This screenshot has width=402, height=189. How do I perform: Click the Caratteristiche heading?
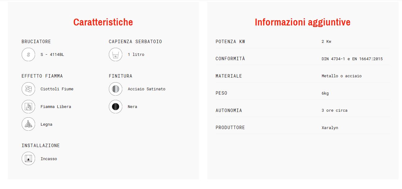[103, 22]
